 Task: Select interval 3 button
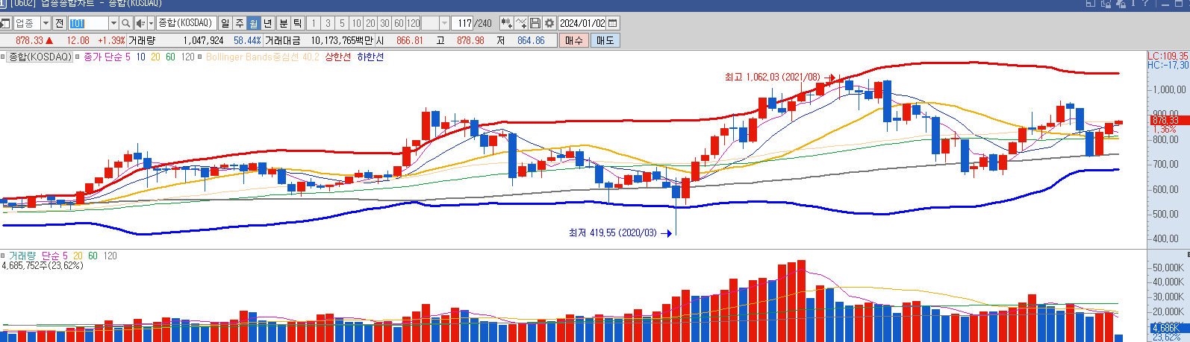[x=328, y=23]
